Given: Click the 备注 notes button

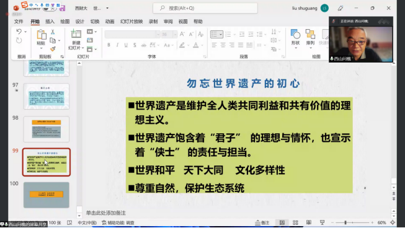Looking at the screenshot, I should click(262, 222).
